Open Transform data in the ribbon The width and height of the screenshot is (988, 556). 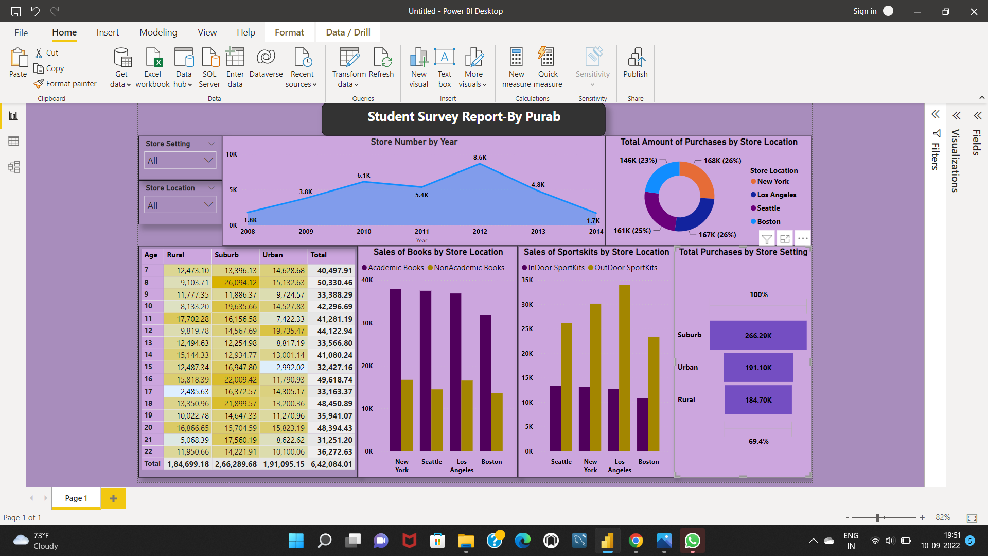349,67
